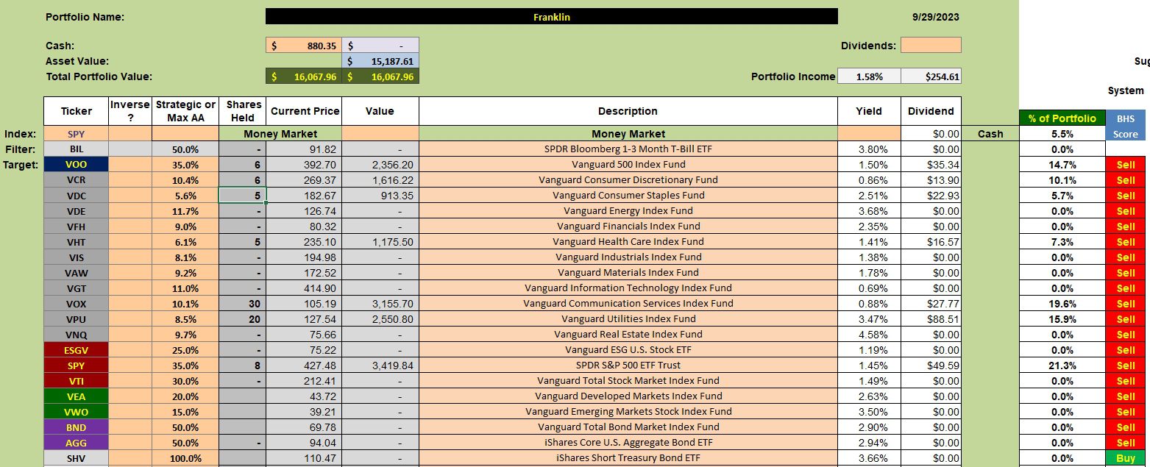
Task: Select the VNQ ticker cell
Action: (x=77, y=335)
